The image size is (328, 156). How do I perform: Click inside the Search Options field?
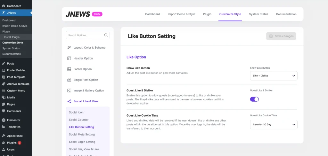87,35
